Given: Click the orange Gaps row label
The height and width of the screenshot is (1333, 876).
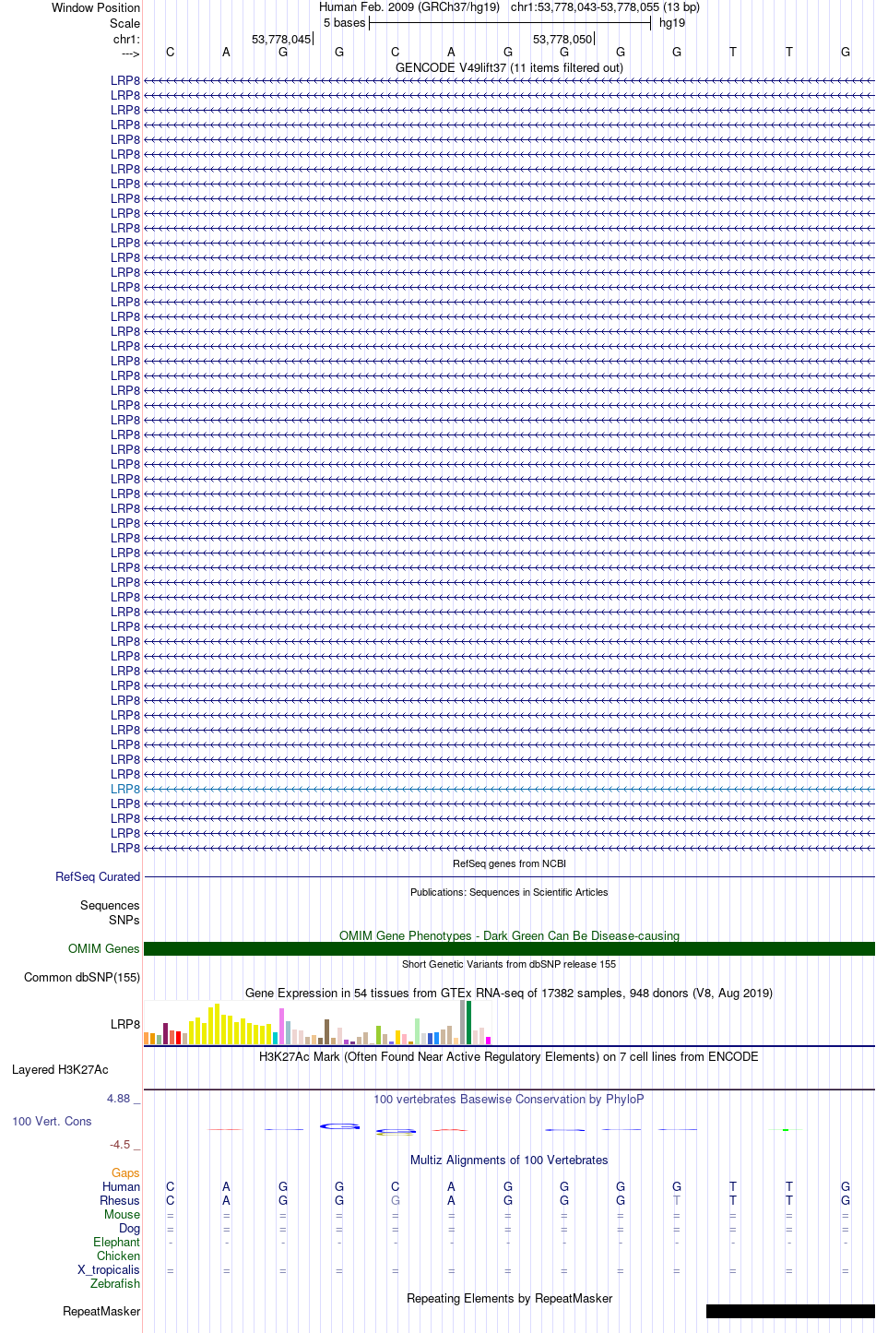Looking at the screenshot, I should coord(125,1172).
